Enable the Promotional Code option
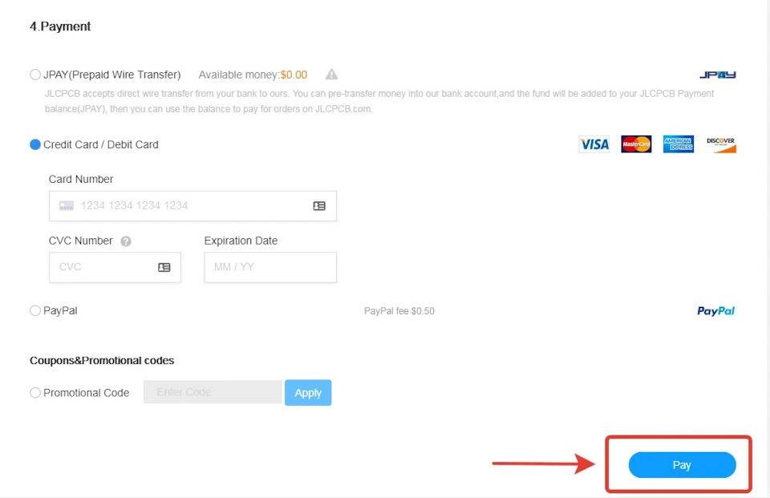Screen dimensions: 770x498 click(x=35, y=393)
